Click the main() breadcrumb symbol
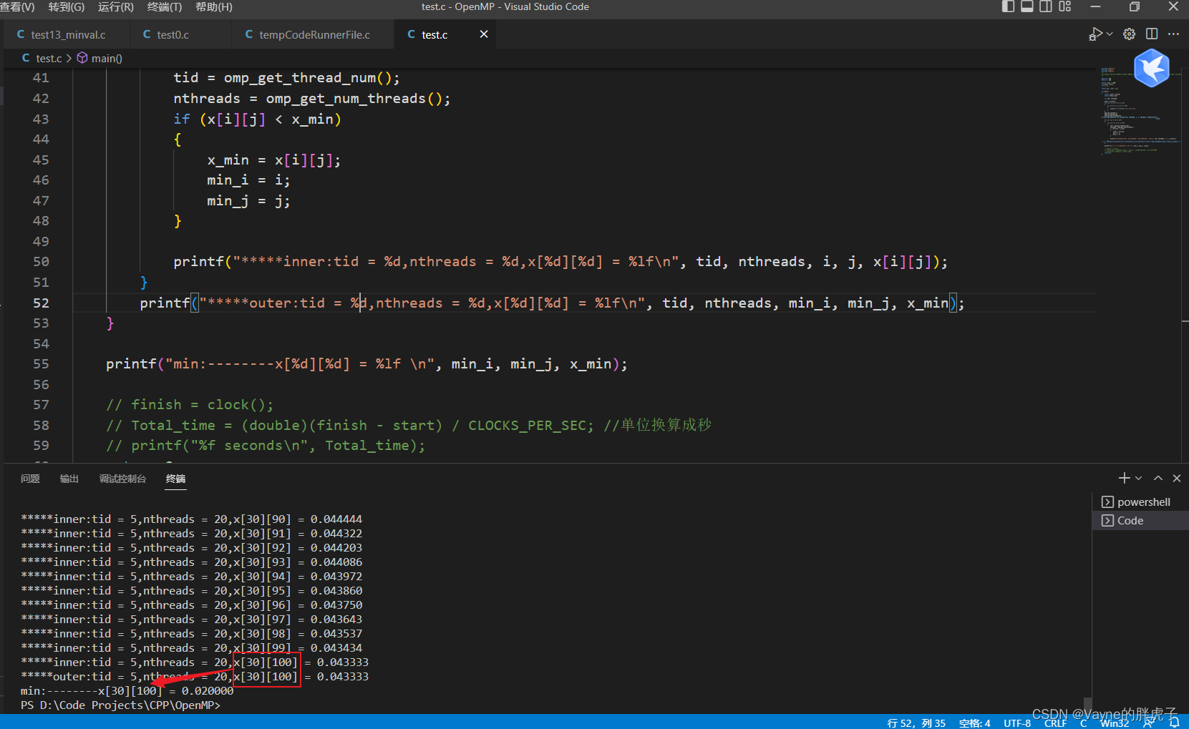 (107, 59)
